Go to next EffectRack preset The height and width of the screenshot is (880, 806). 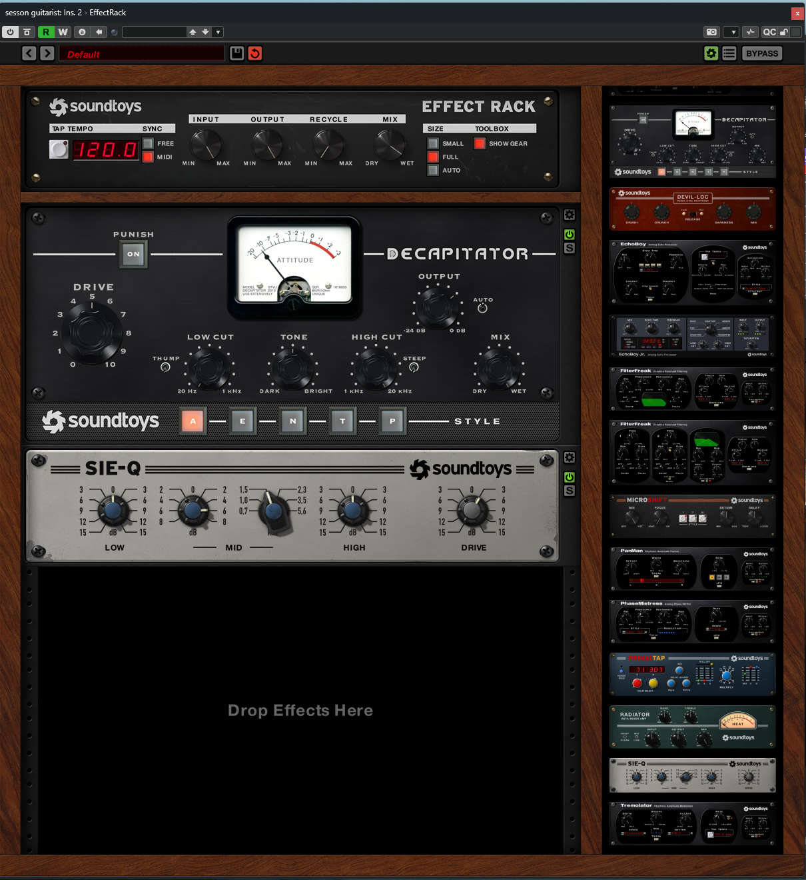(x=47, y=53)
